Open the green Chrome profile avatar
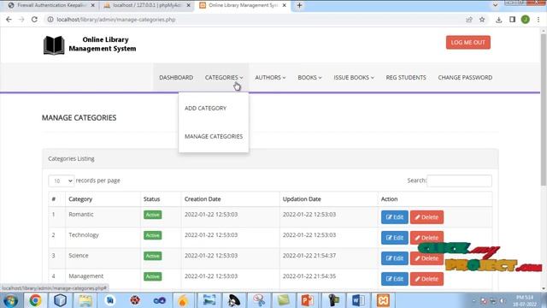547x308 pixels. 526,20
